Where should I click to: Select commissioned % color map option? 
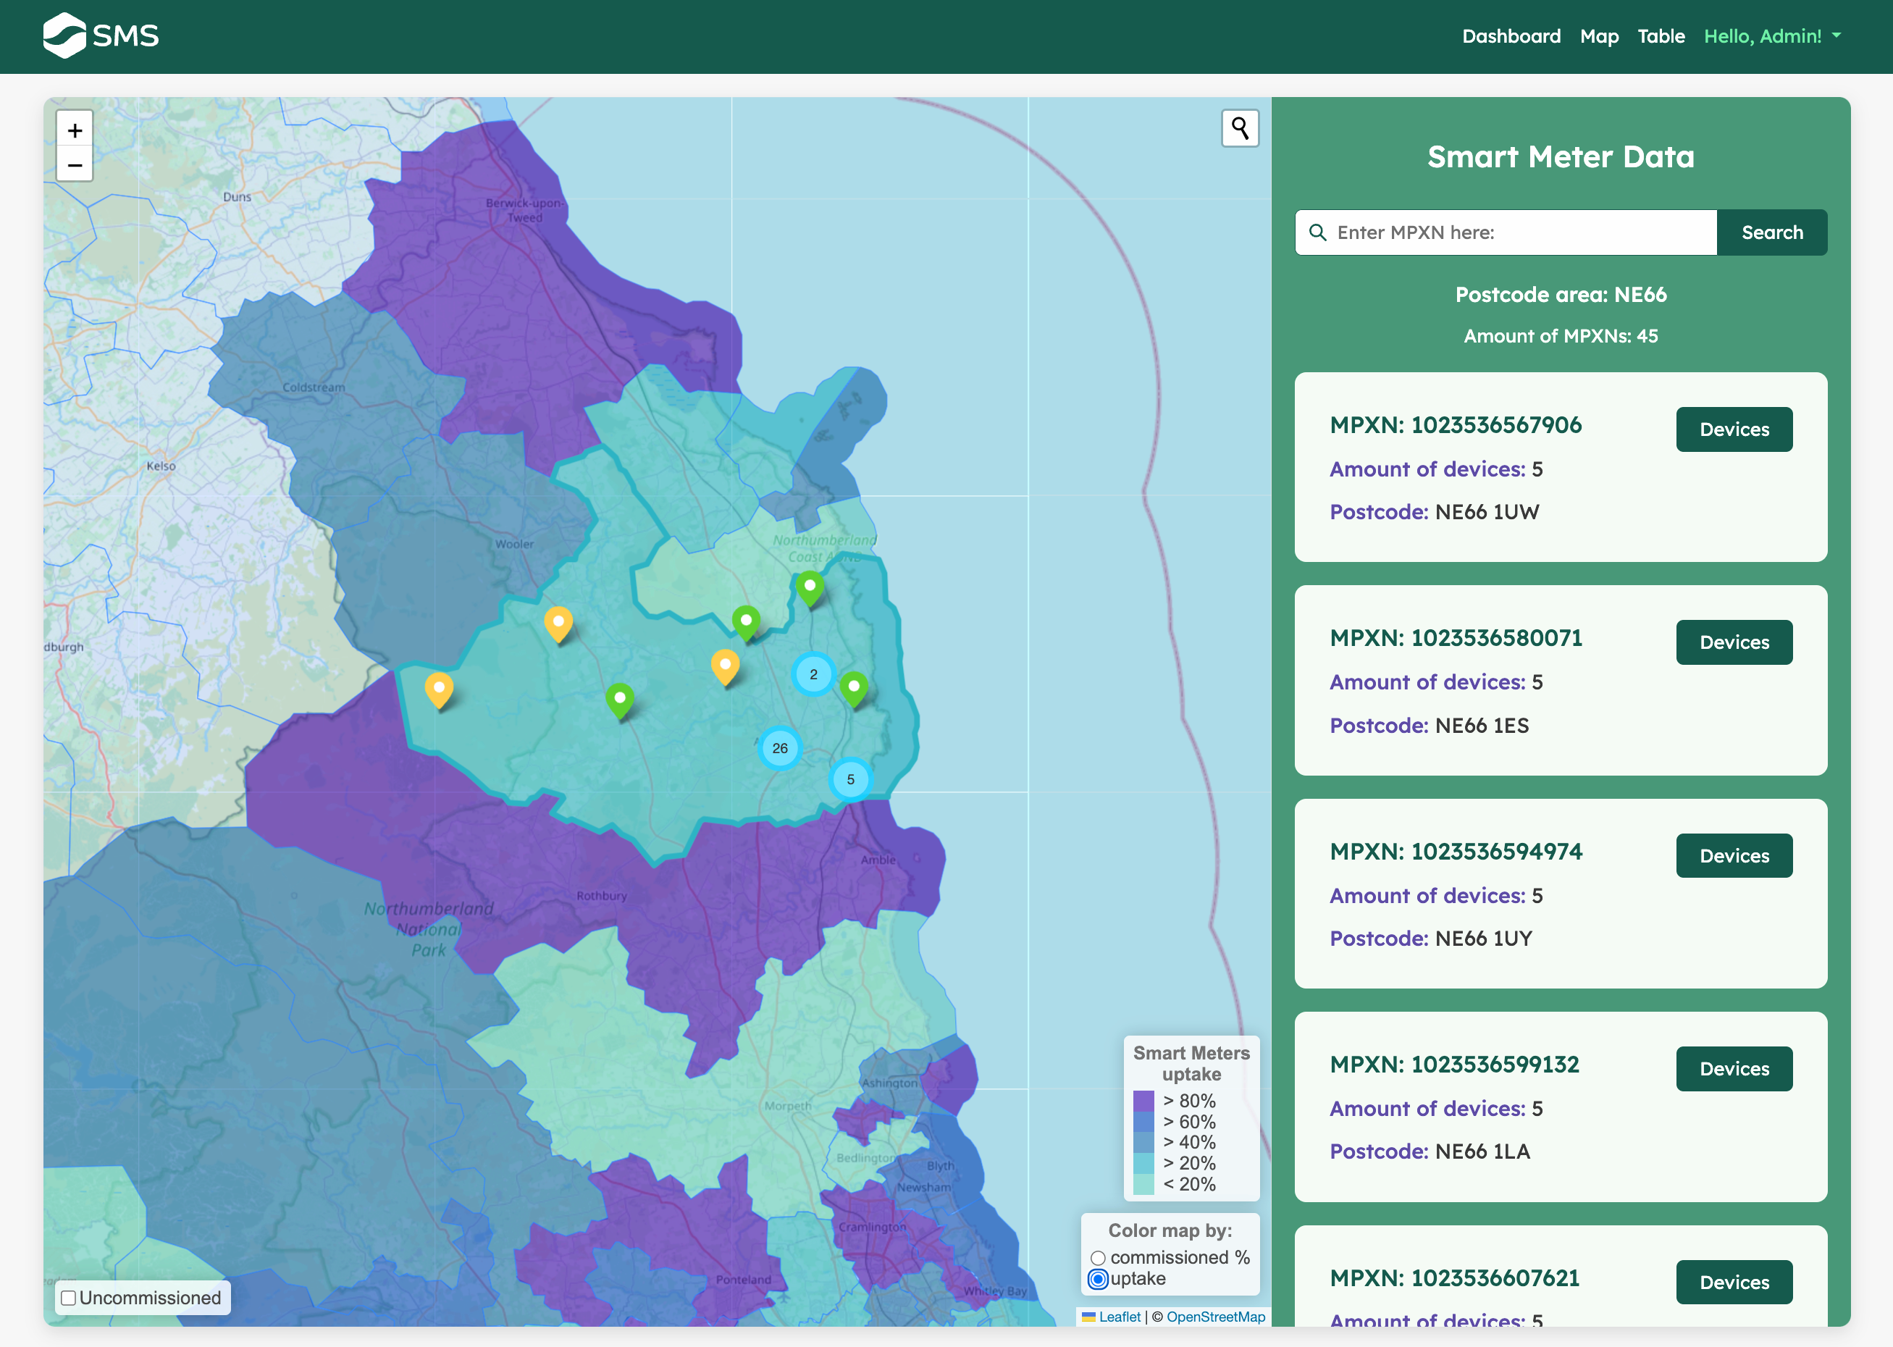[x=1098, y=1258]
